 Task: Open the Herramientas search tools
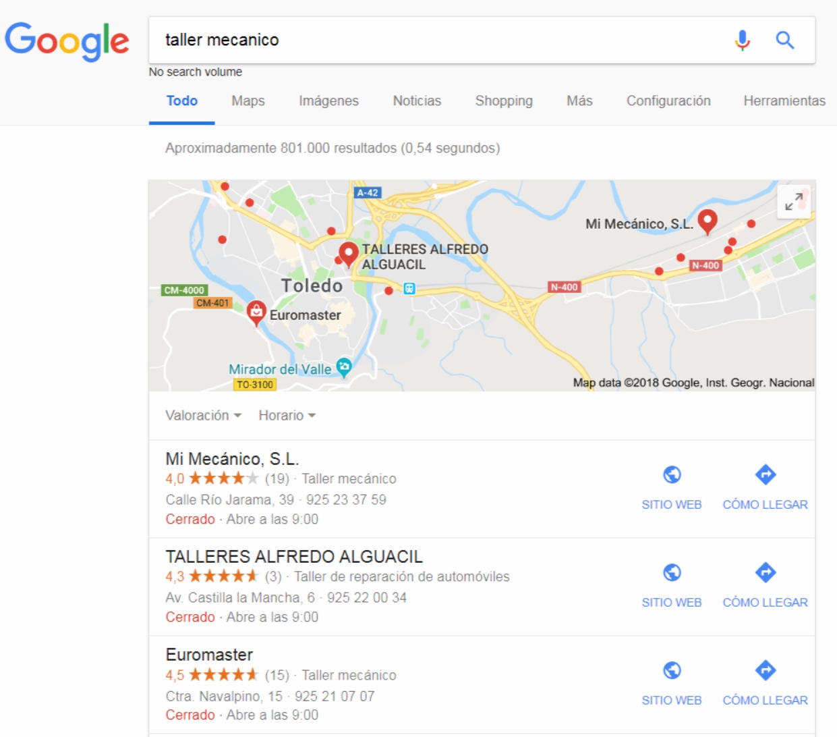point(784,101)
